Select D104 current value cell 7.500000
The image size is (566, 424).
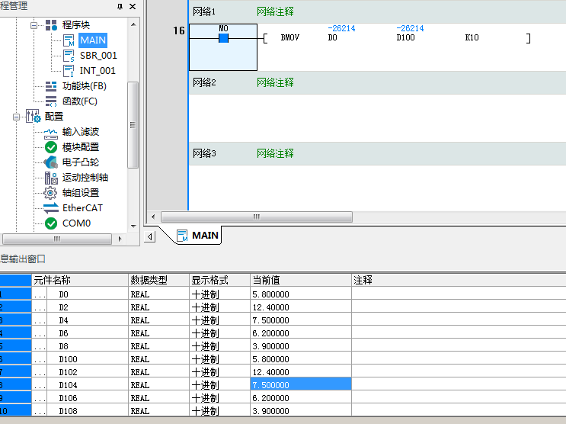pos(300,385)
